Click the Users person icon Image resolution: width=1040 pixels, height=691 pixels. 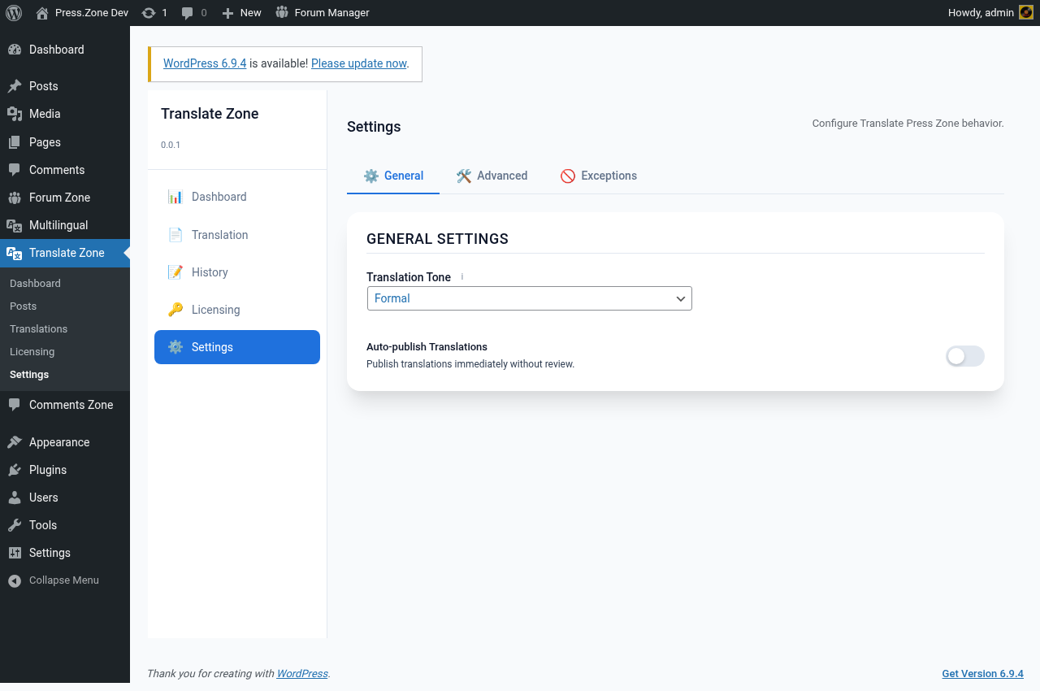tap(15, 498)
